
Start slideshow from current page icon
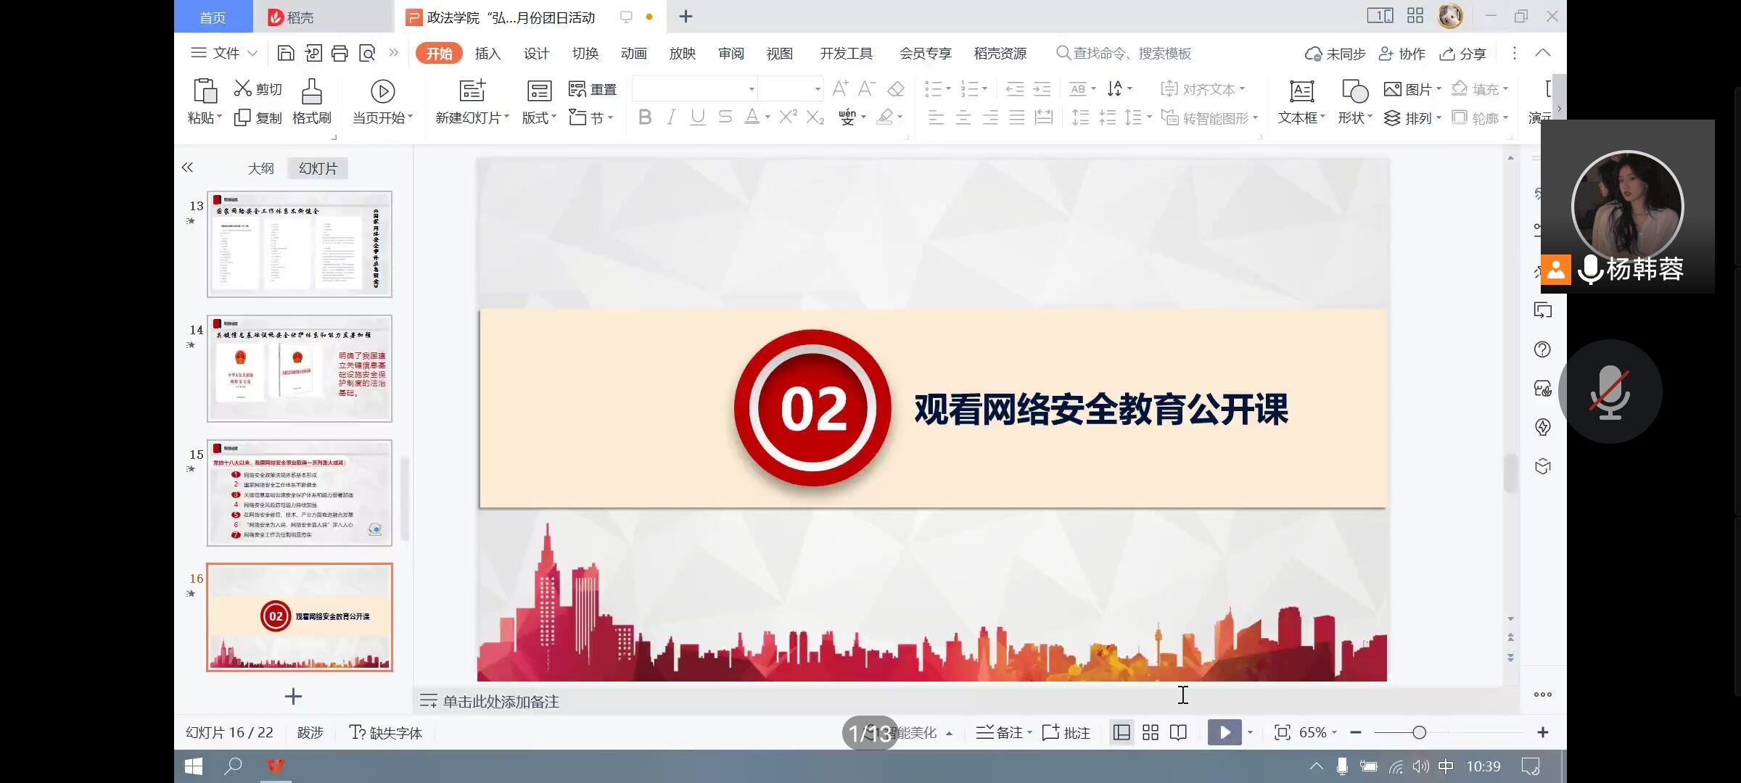[x=382, y=91]
